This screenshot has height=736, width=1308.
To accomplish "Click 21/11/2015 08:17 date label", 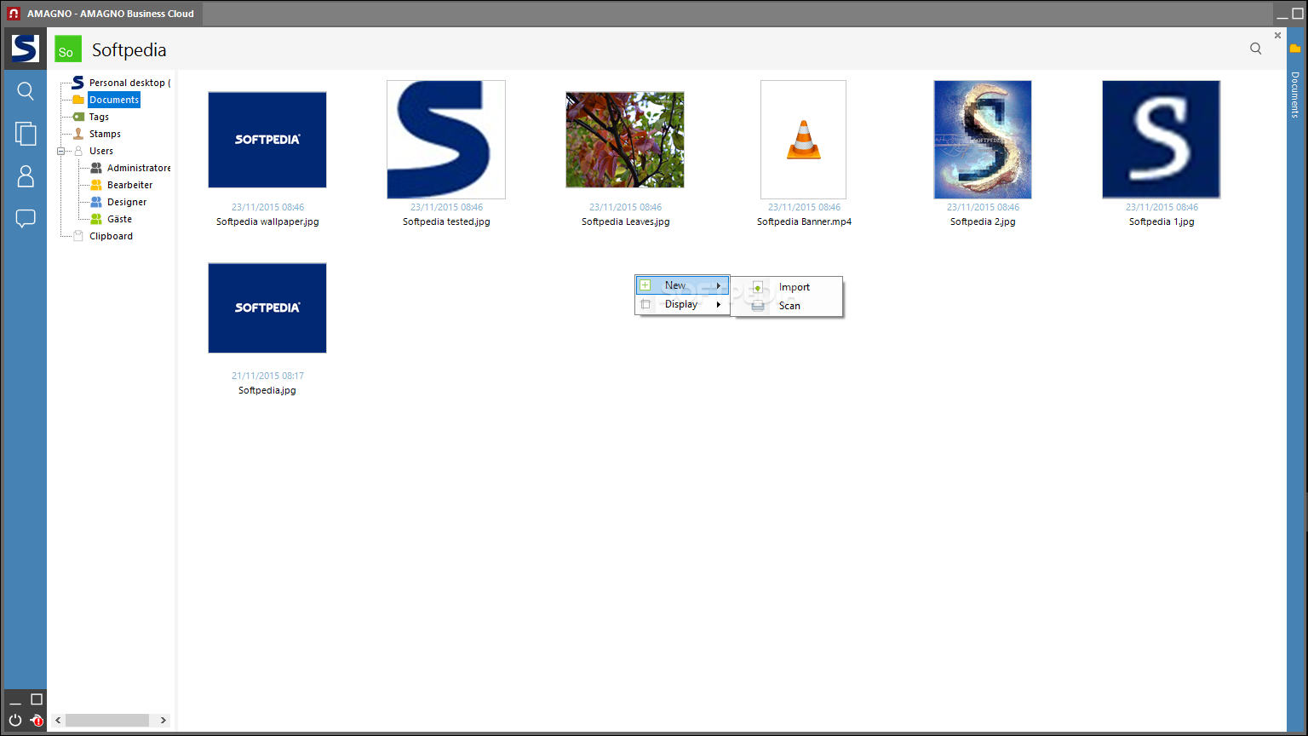I will click(x=267, y=376).
